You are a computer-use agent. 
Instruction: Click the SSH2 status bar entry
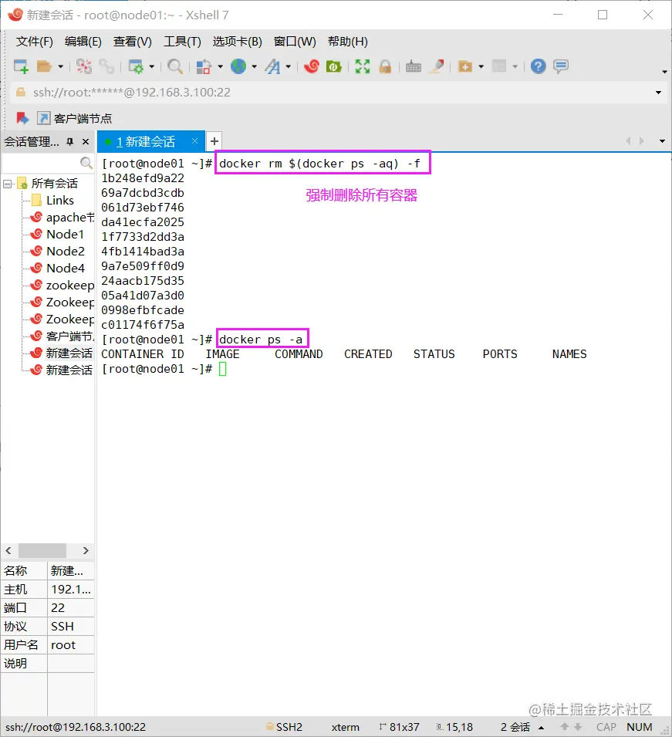pos(284,727)
